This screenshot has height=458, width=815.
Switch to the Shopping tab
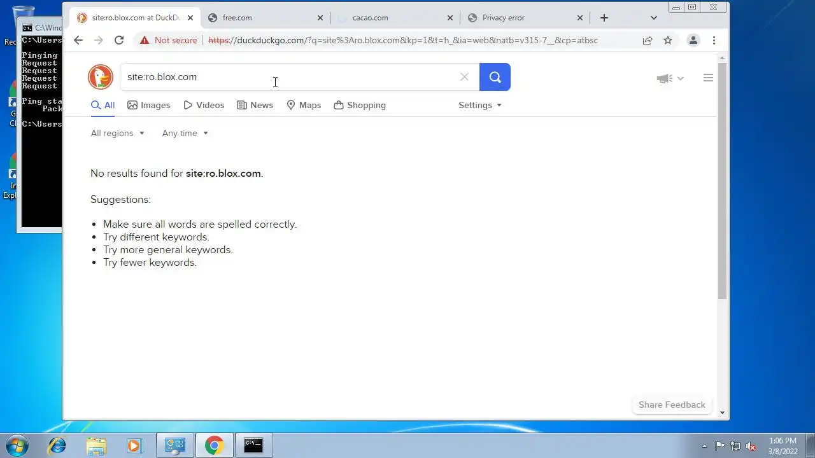coord(360,105)
